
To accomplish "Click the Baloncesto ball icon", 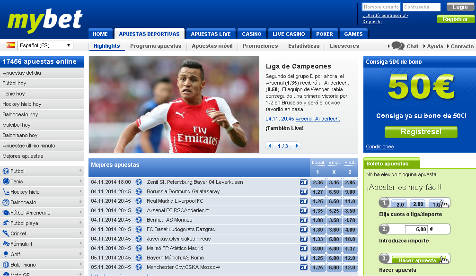I will click(6, 202).
